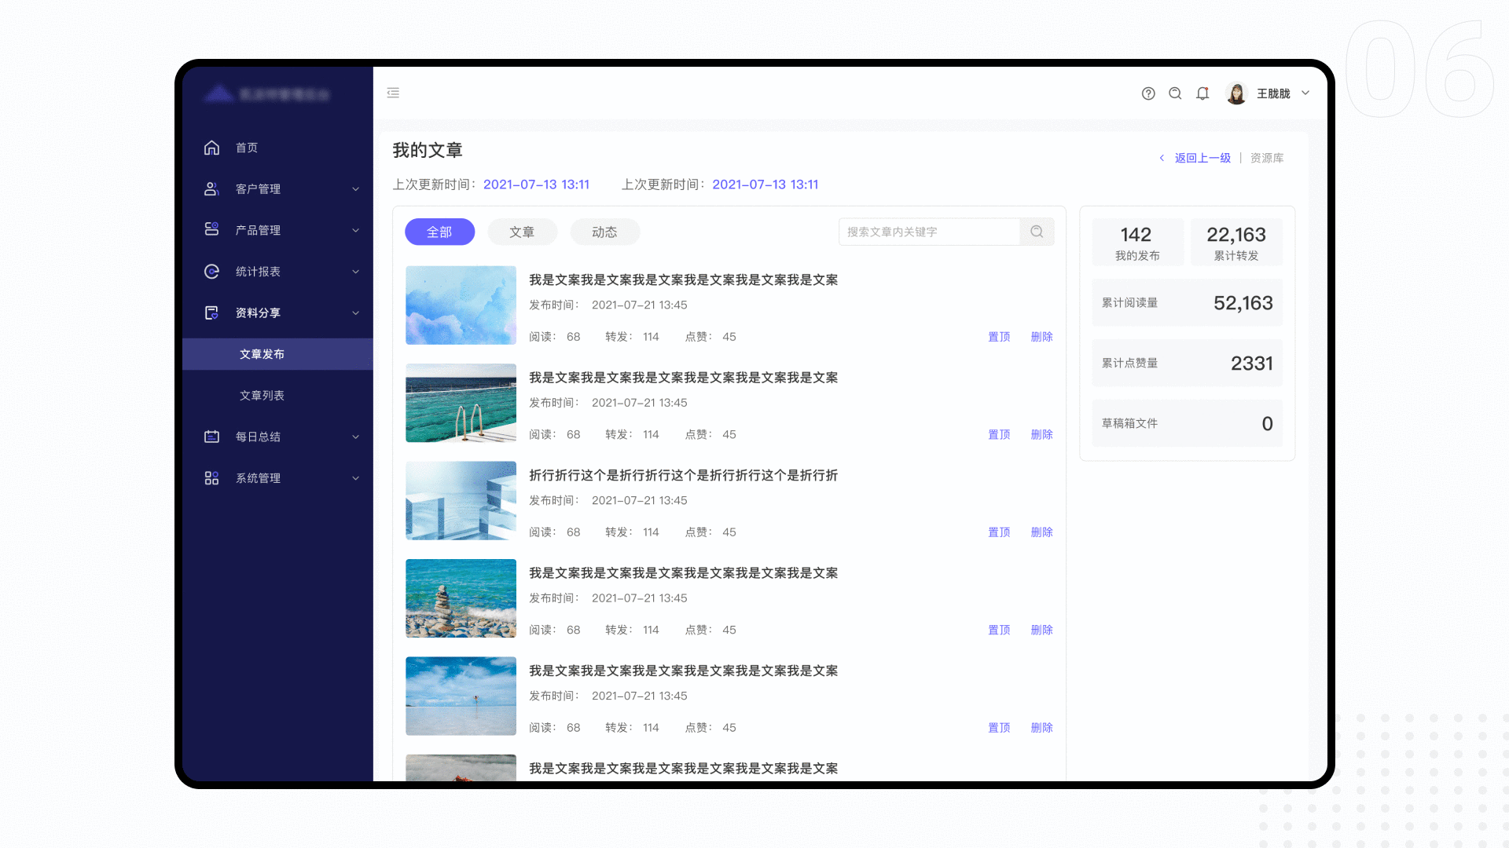Pin the 折行 article with 置顶
The height and width of the screenshot is (848, 1509).
(x=999, y=532)
